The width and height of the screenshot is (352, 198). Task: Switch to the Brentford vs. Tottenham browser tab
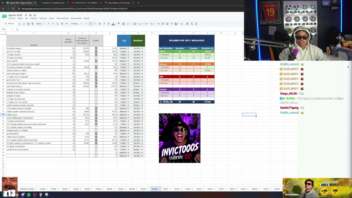(x=54, y=3)
